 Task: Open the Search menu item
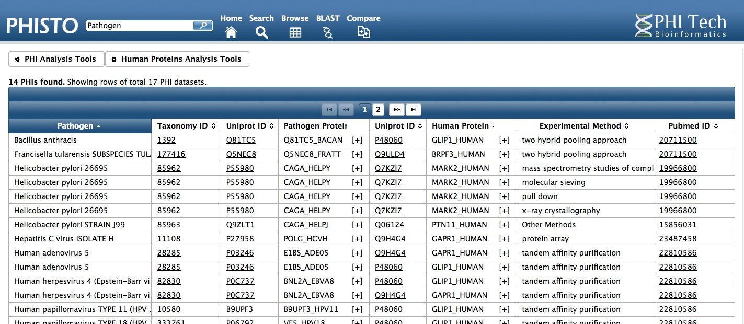261,18
